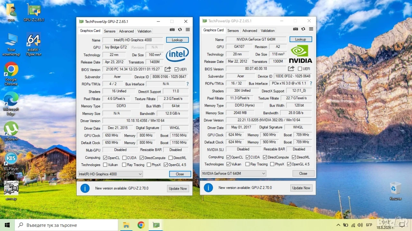Switch to Sensors tab in NVIDIA window

pos(233,30)
